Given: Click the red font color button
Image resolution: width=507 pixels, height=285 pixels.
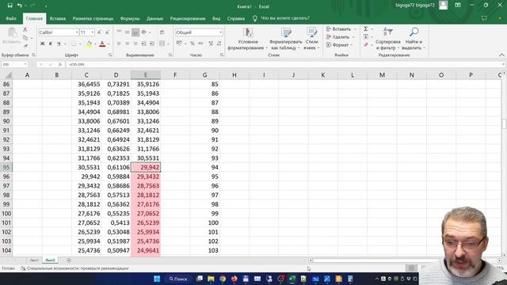Looking at the screenshot, I should (102, 44).
